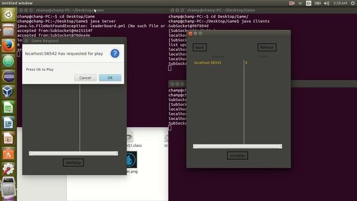Viewport: 357px width, 201px height.
Task: Open the green globe browser dock icon
Action: [x=8, y=61]
